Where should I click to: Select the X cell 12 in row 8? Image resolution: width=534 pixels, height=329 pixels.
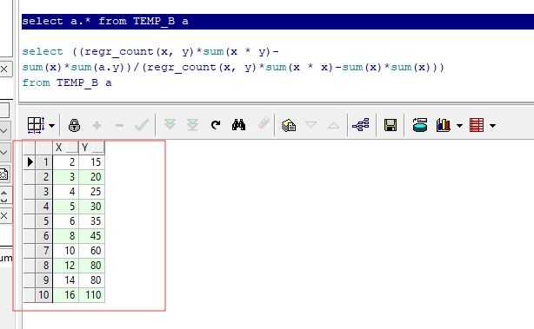[x=66, y=266]
